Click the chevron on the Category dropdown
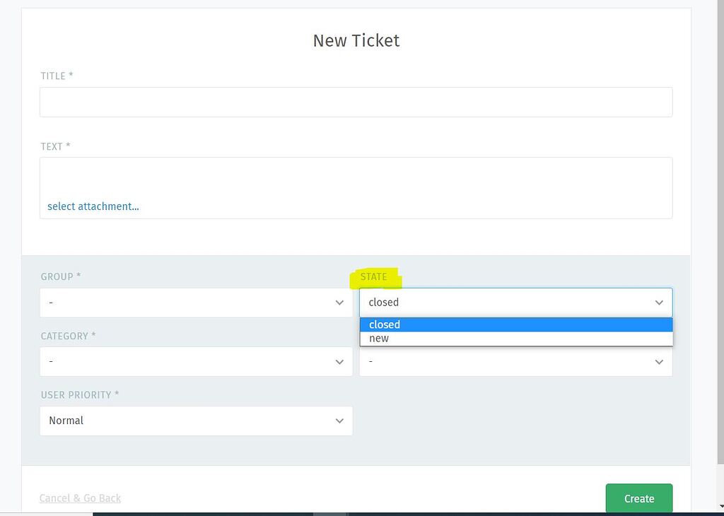Screen dimensions: 724x516 pos(340,361)
